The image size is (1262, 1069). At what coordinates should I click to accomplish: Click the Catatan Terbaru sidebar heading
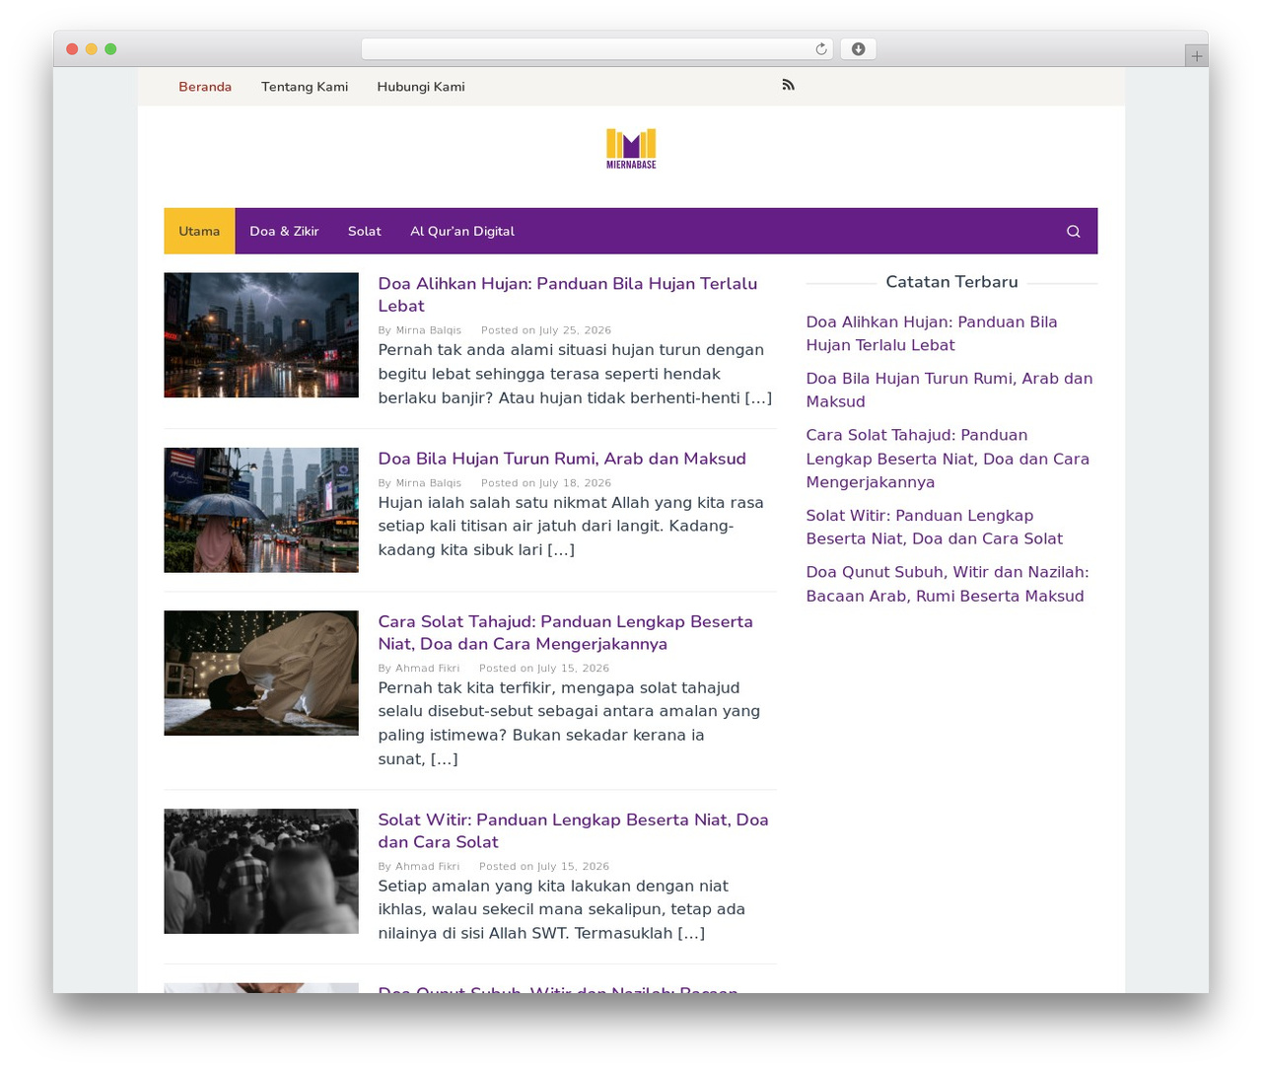[x=951, y=282]
